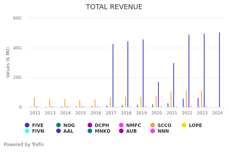Toggle the NNN series visibility

(153, 131)
